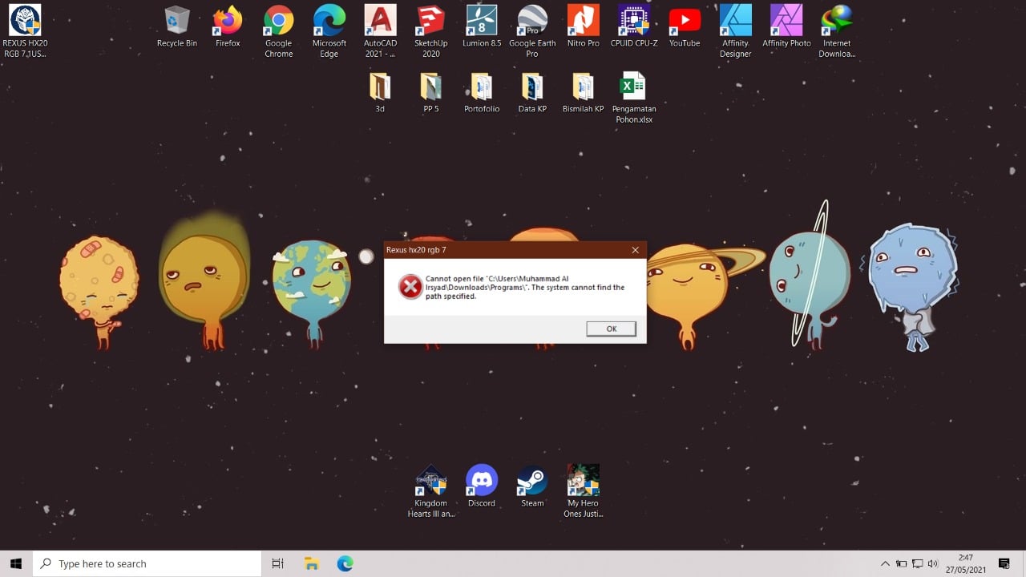This screenshot has height=577, width=1026.
Task: Click OK in the error dialog
Action: 611,329
